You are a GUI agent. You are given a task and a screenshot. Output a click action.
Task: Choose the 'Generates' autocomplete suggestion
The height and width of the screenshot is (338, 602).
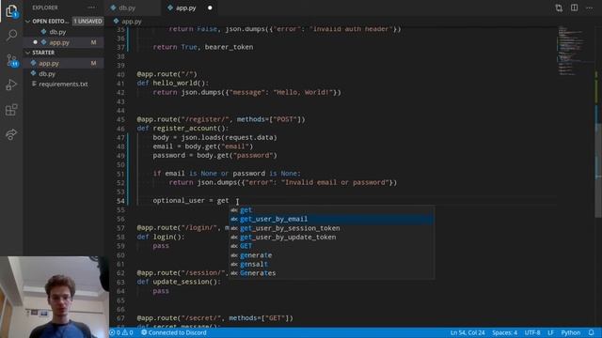coord(332,273)
